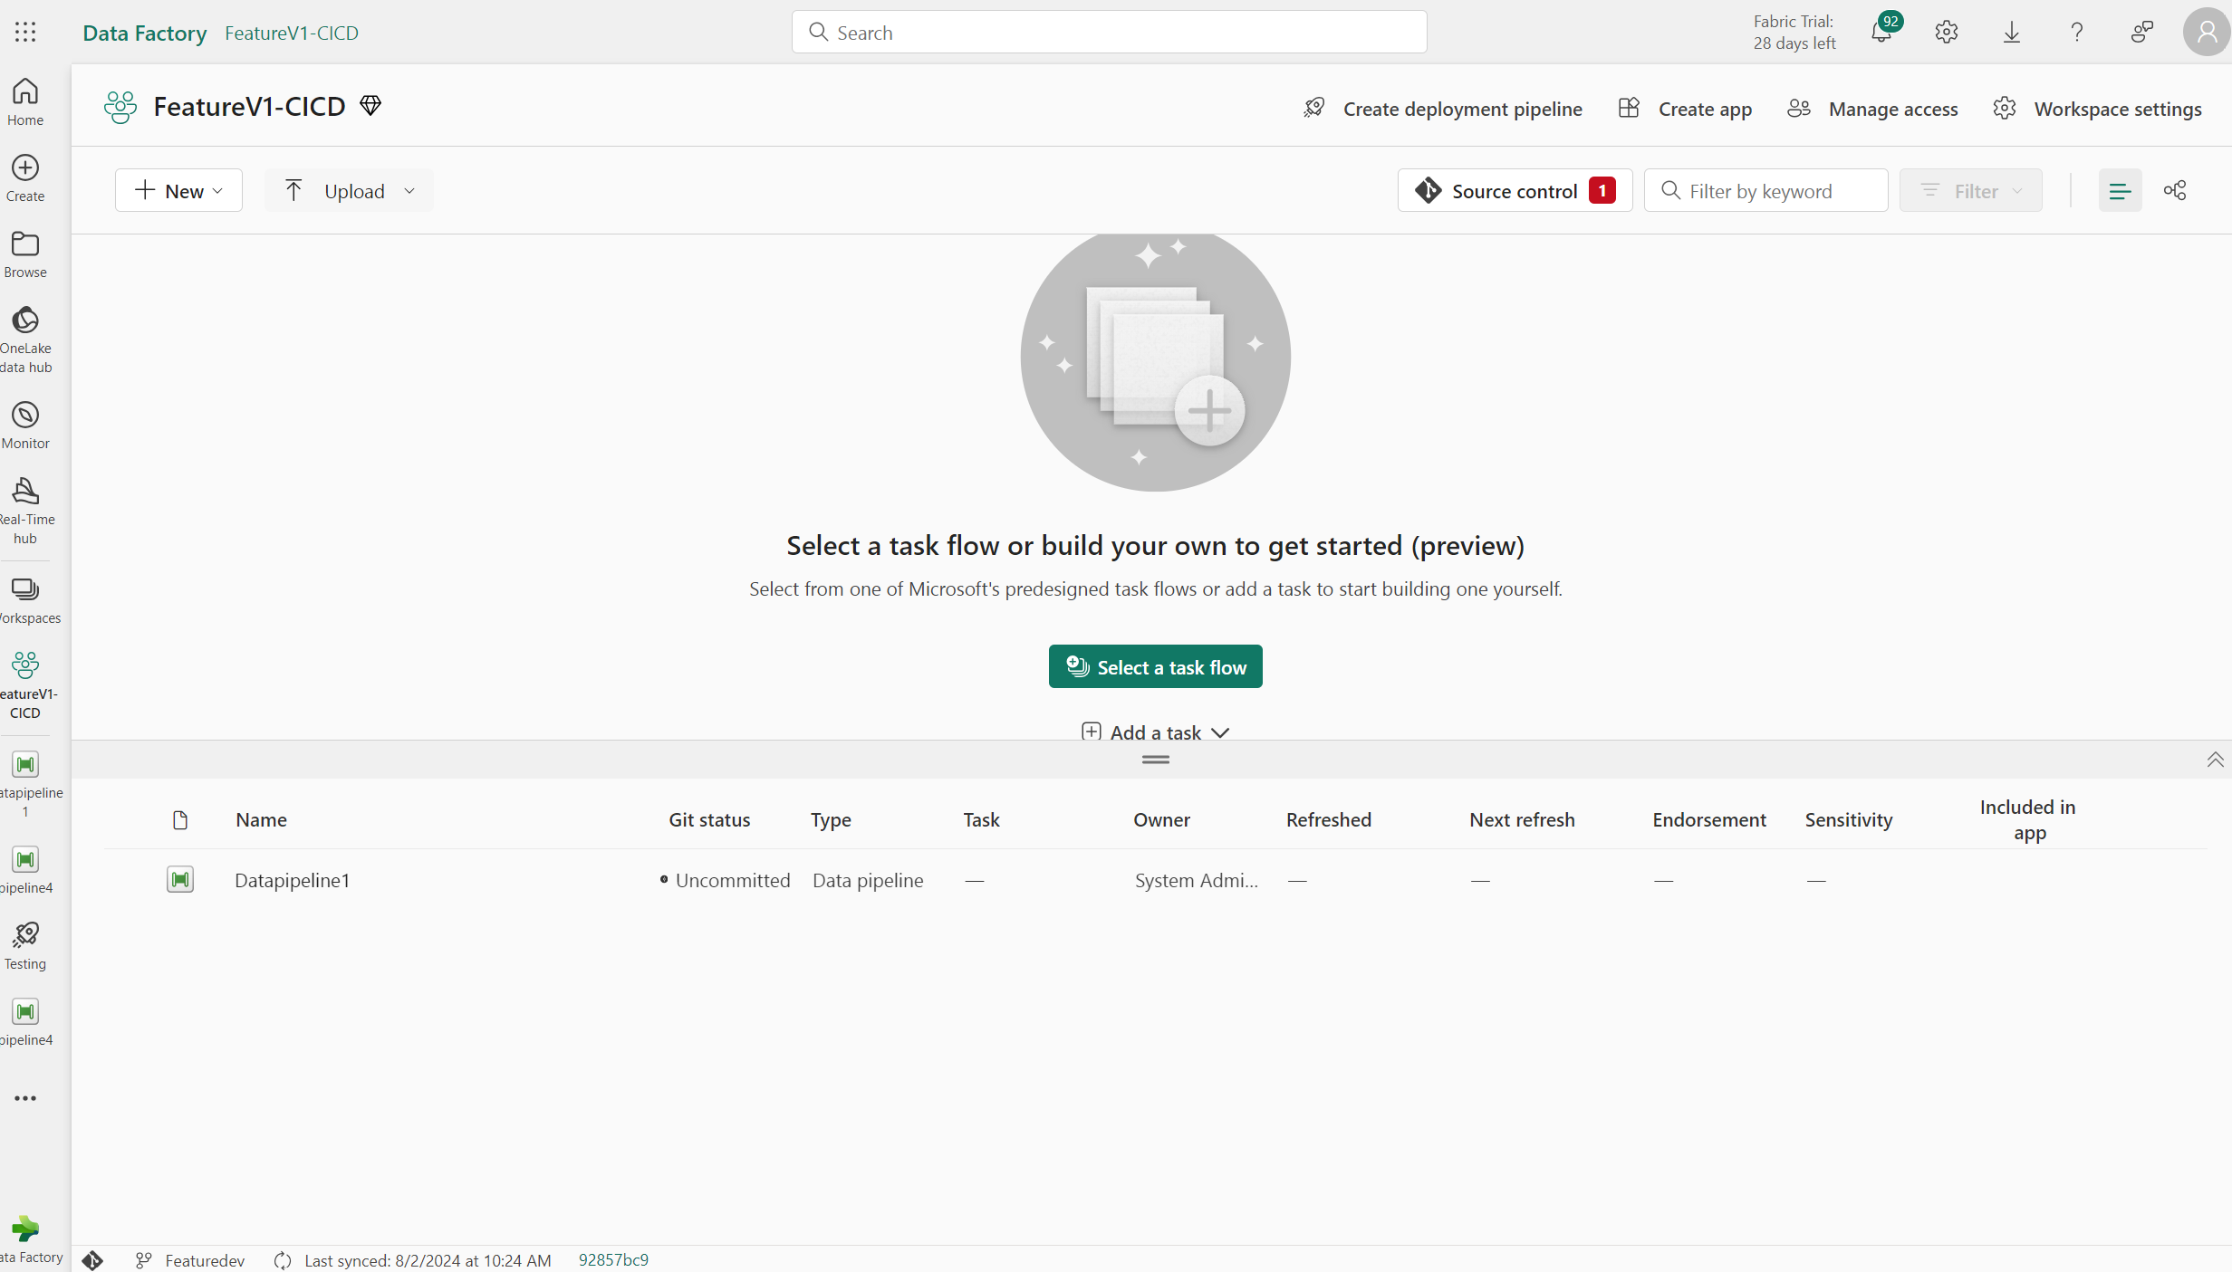Screen dimensions: 2232x1272
Task: Open Manage access
Action: (1872, 109)
